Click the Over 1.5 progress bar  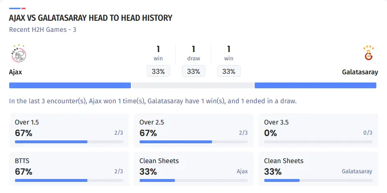click(69, 142)
